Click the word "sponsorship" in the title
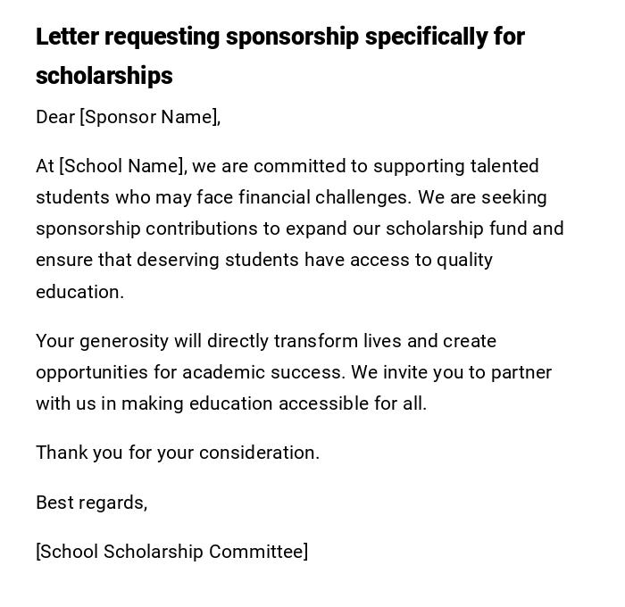The width and height of the screenshot is (625, 607). coord(292,37)
